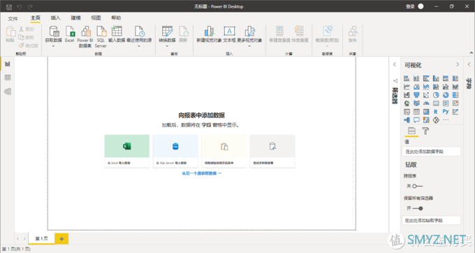Click the Save icon in title bar
The width and height of the screenshot is (475, 253).
click(9, 7)
